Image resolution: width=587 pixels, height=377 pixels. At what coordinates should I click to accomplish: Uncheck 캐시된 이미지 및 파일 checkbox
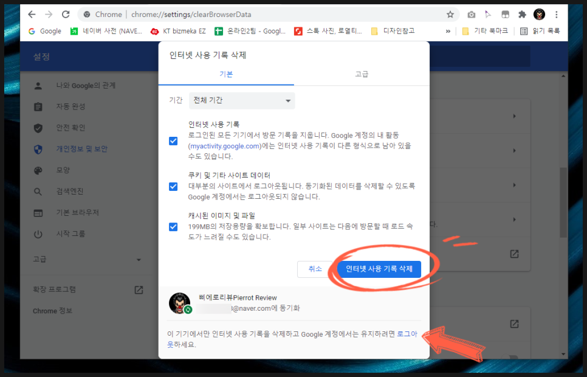pyautogui.click(x=173, y=227)
